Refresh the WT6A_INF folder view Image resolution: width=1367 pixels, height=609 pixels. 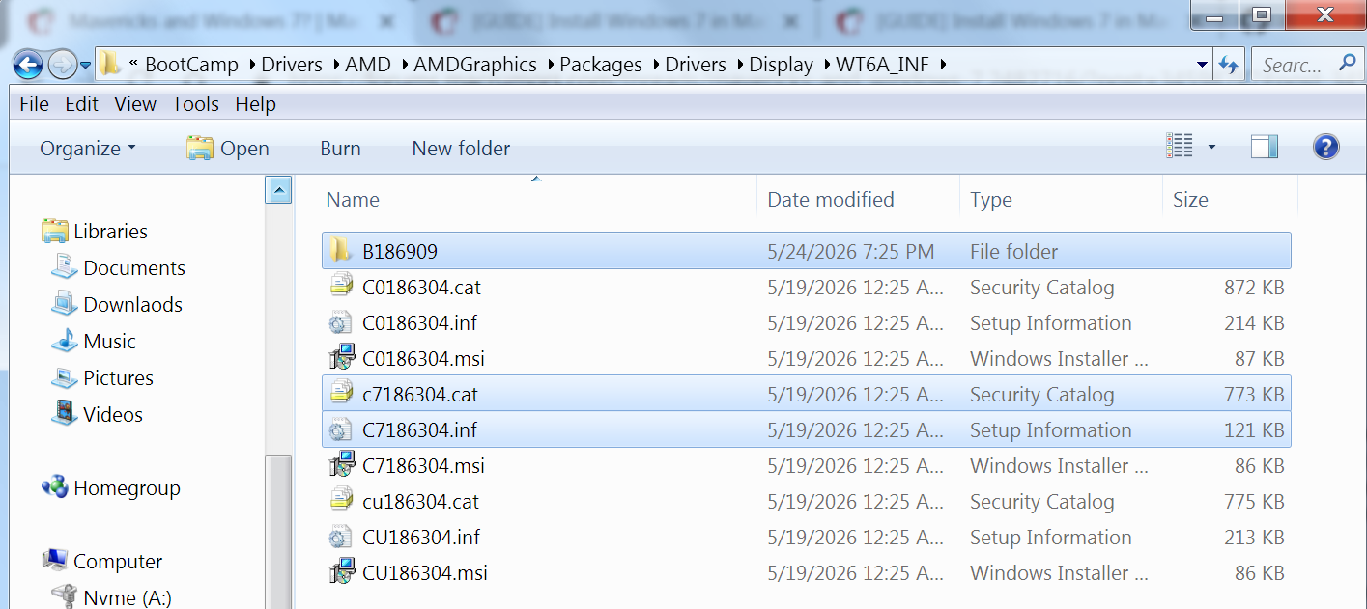[x=1228, y=65]
